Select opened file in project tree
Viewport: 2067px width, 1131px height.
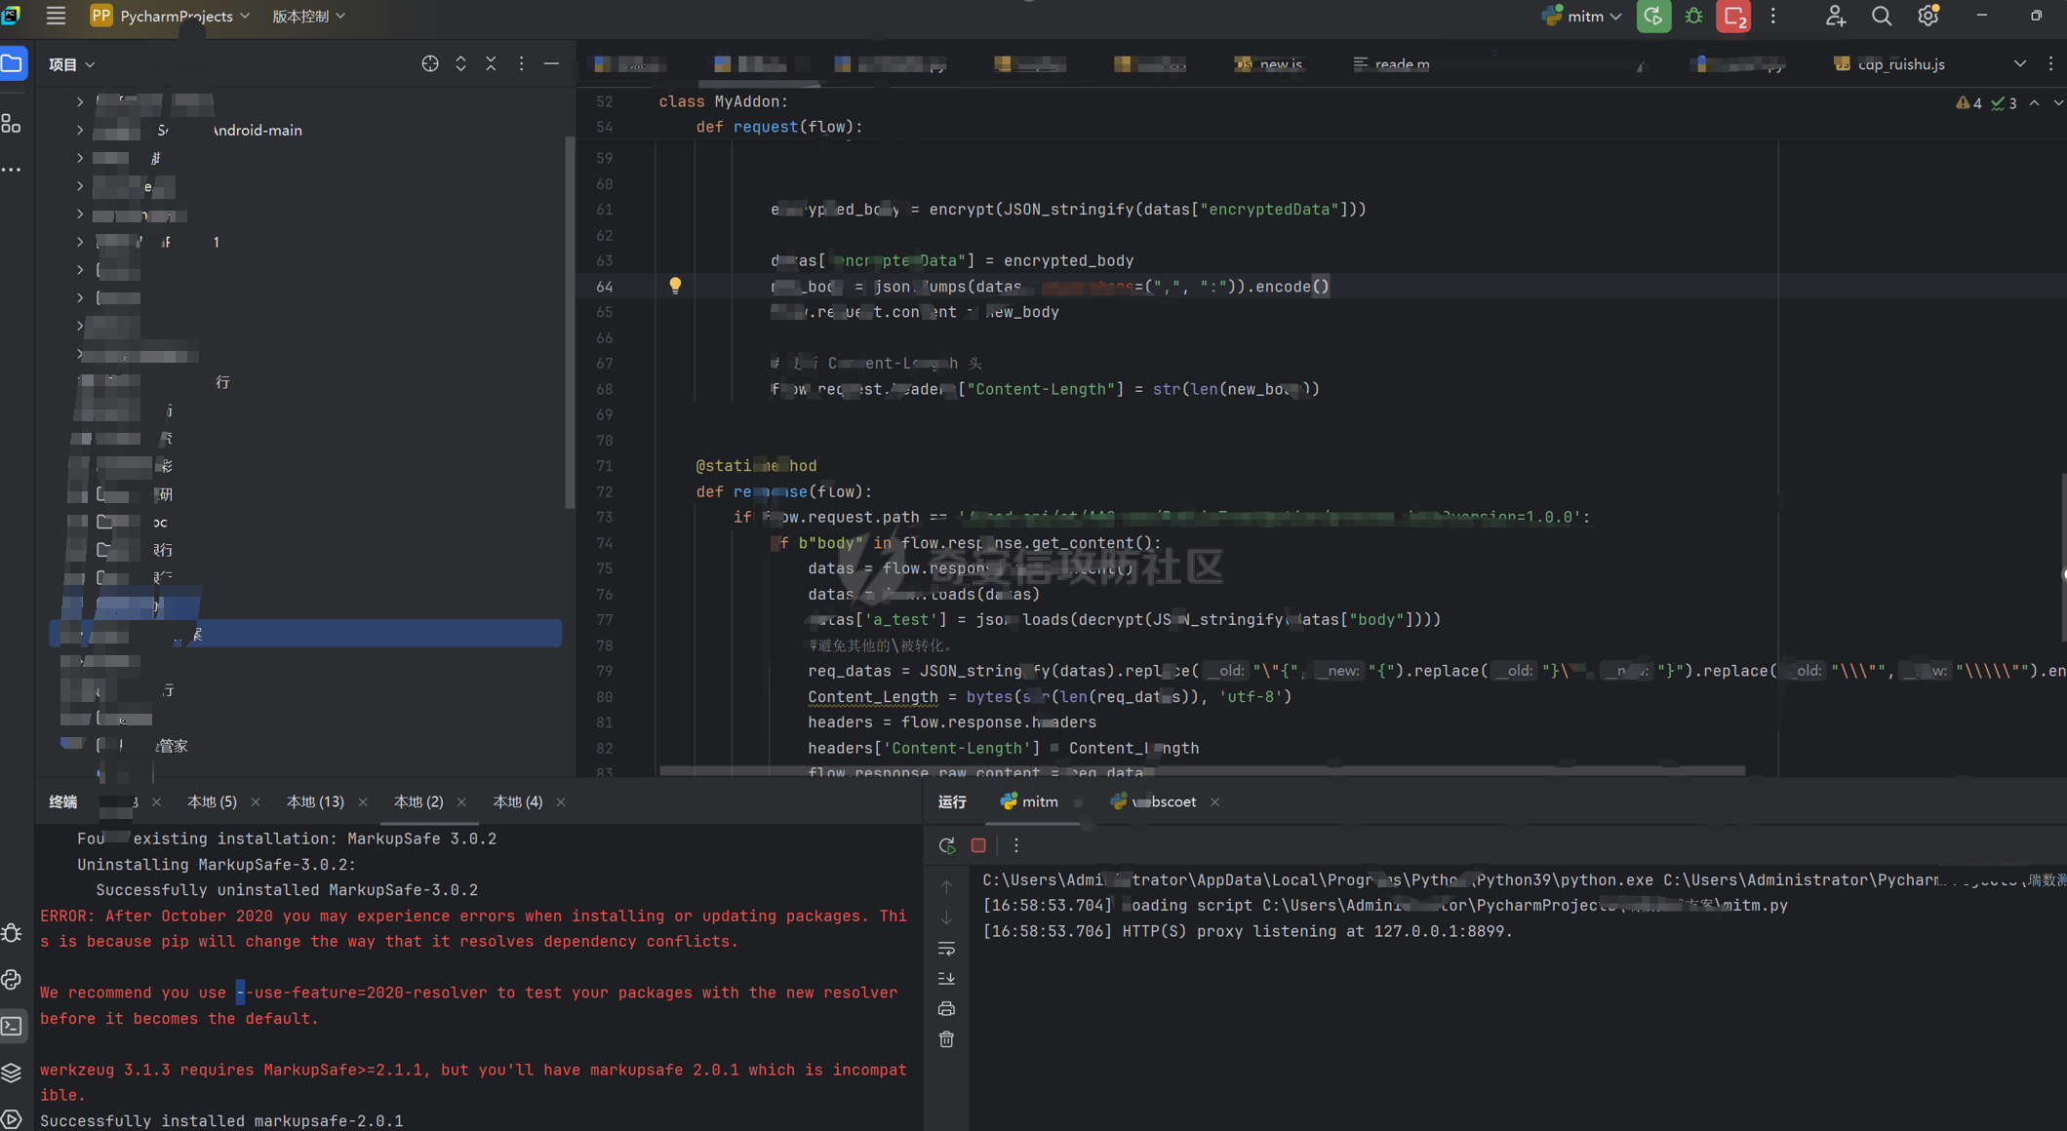[x=429, y=64]
